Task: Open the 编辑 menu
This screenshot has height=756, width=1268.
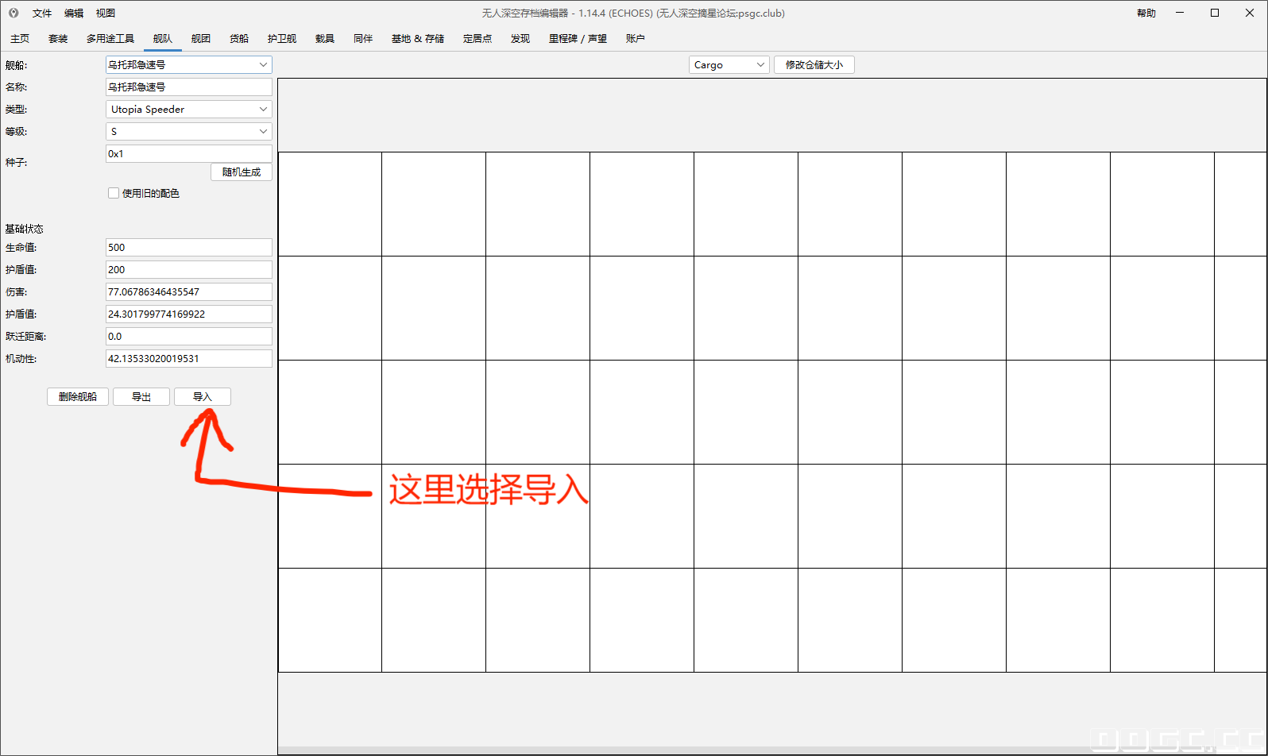Action: coord(74,13)
